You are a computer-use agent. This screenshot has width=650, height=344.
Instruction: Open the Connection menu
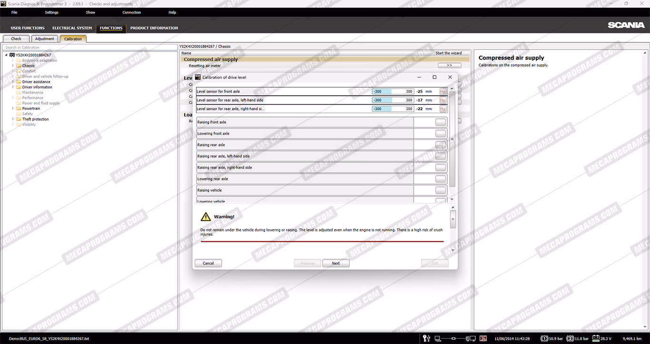click(131, 12)
